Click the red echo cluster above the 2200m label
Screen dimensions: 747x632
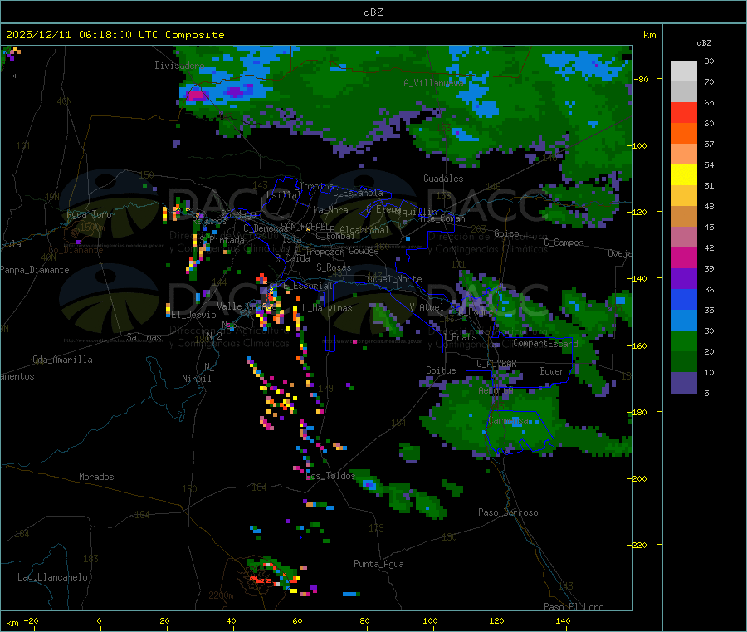(260, 579)
